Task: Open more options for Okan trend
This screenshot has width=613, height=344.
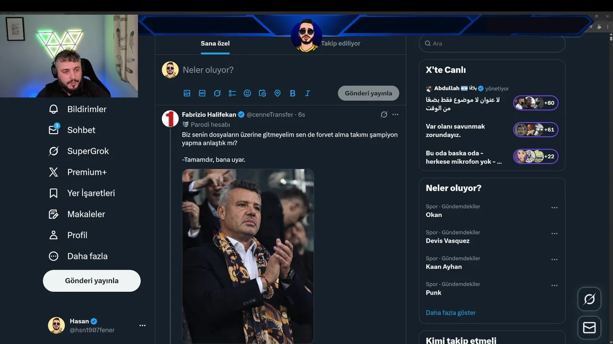Action: [x=554, y=208]
